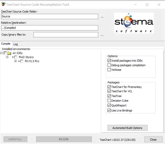Screen dimensions: 165x144
Task: Click the TeeChart app icon in title bar
Action: [x=3, y=5]
